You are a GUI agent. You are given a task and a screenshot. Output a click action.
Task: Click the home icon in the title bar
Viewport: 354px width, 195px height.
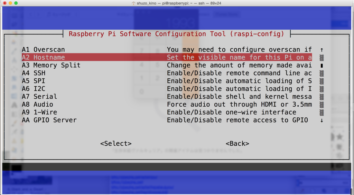pyautogui.click(x=133, y=3)
